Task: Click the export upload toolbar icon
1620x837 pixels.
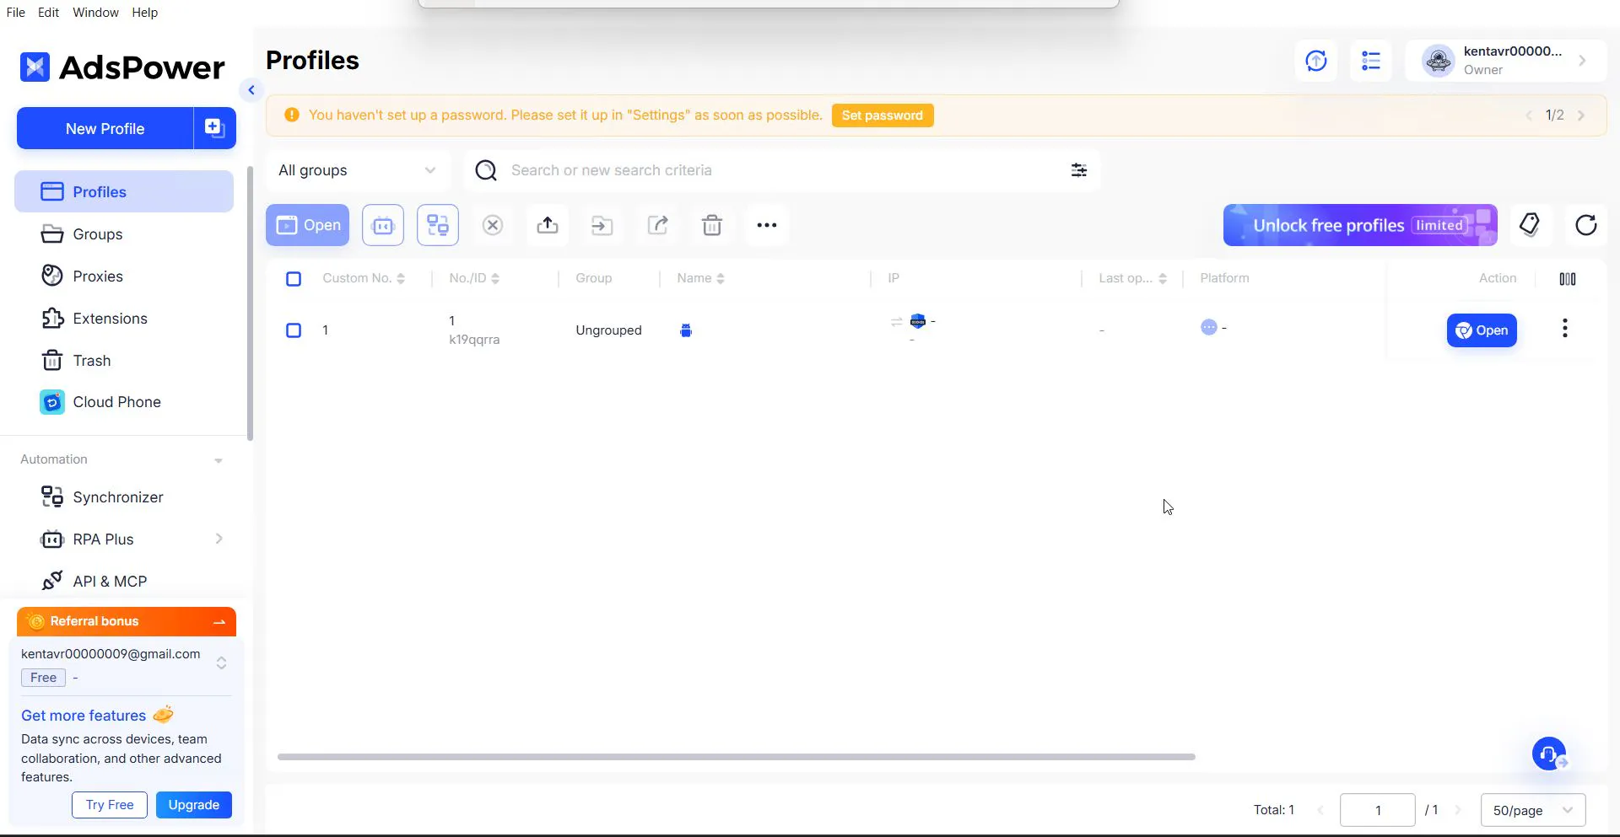Action: point(548,225)
